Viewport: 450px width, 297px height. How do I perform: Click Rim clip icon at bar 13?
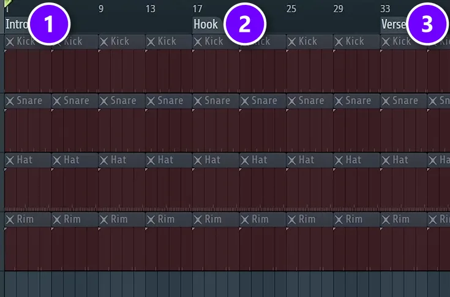(x=151, y=220)
